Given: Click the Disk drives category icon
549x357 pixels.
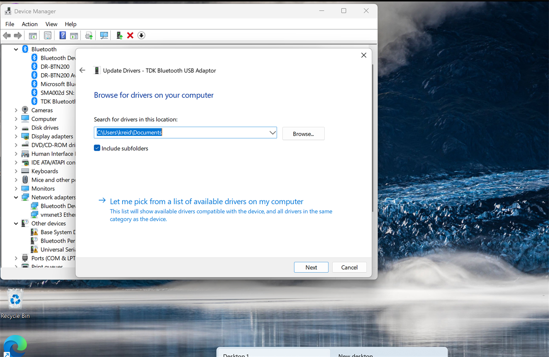Looking at the screenshot, I should pos(25,128).
